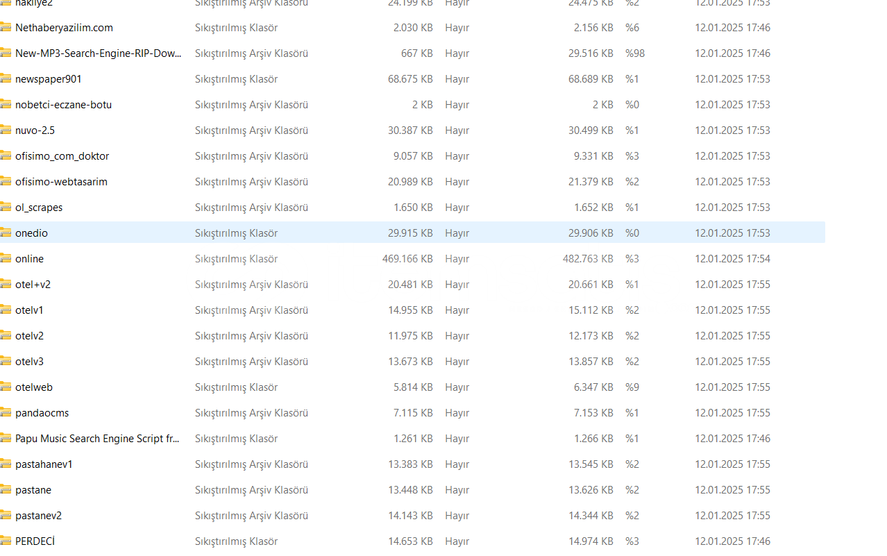Select the archive icon next to pastanev2

6,516
